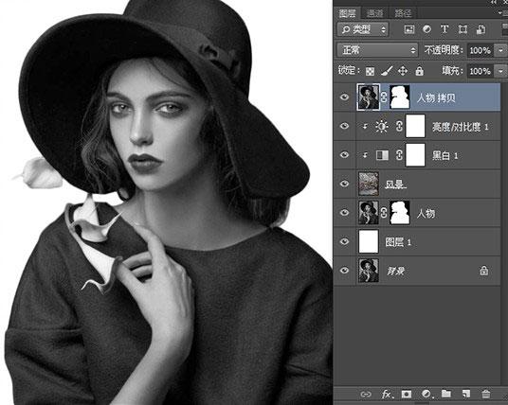Toggle visibility of the 风景 layer
This screenshot has width=508, height=405.
click(x=344, y=184)
